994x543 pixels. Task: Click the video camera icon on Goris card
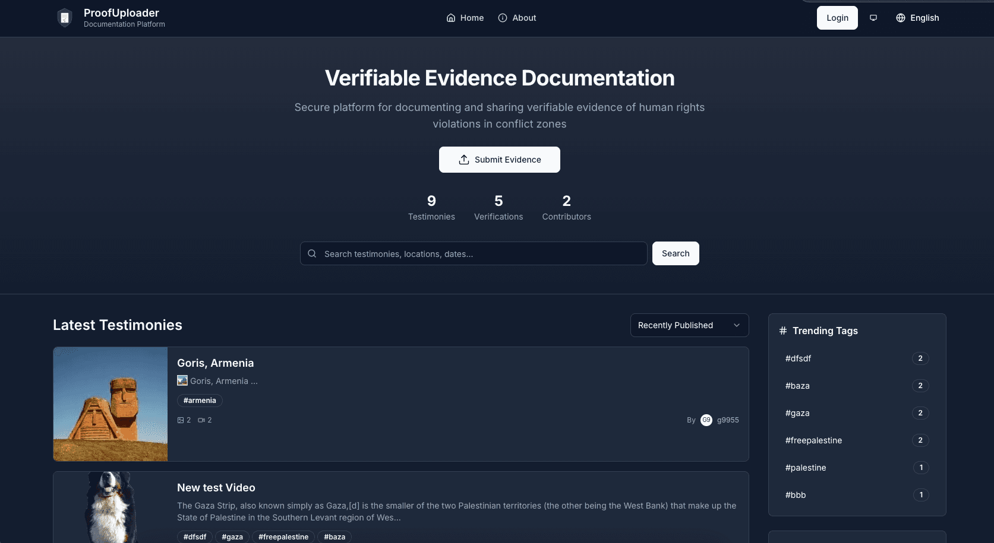click(x=201, y=420)
